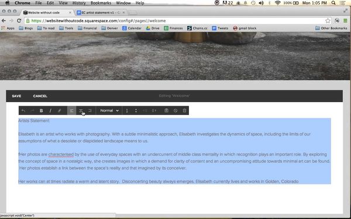The image size is (351, 219).
Task: Open the Bookmarks menu
Action: [x=101, y=3]
